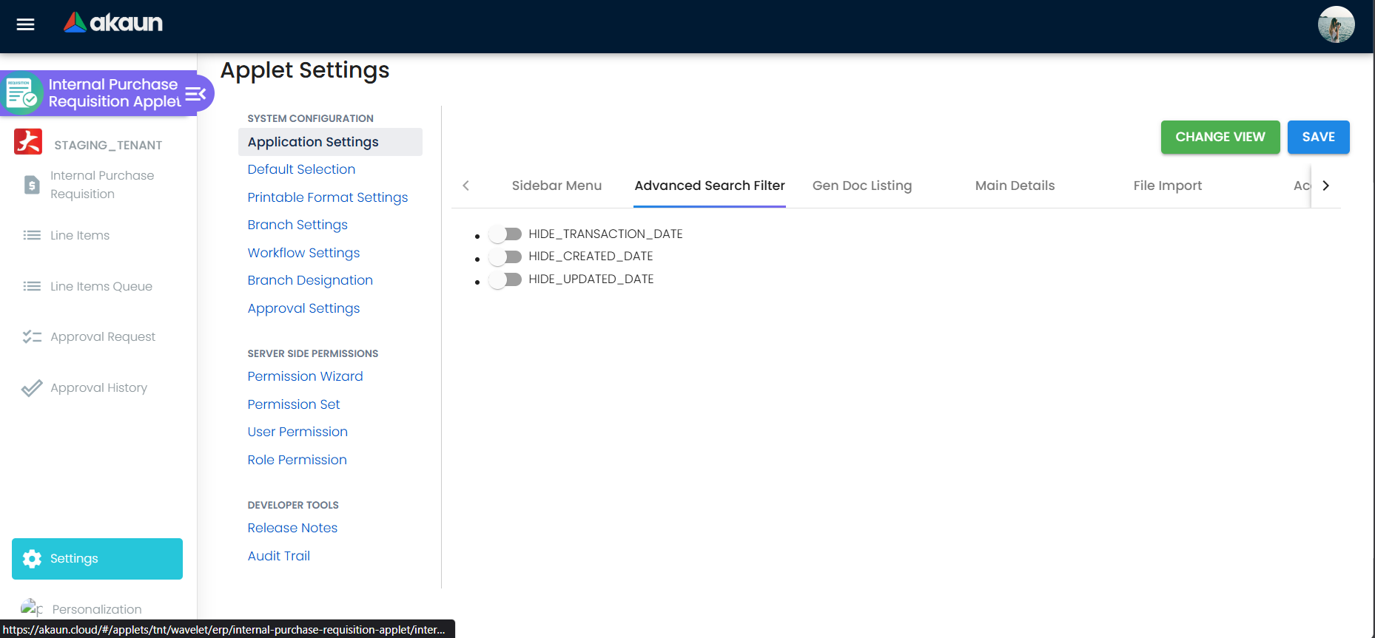Viewport: 1375px width, 638px height.
Task: Toggle HIDE_CREATED_DATE switch
Action: point(505,257)
